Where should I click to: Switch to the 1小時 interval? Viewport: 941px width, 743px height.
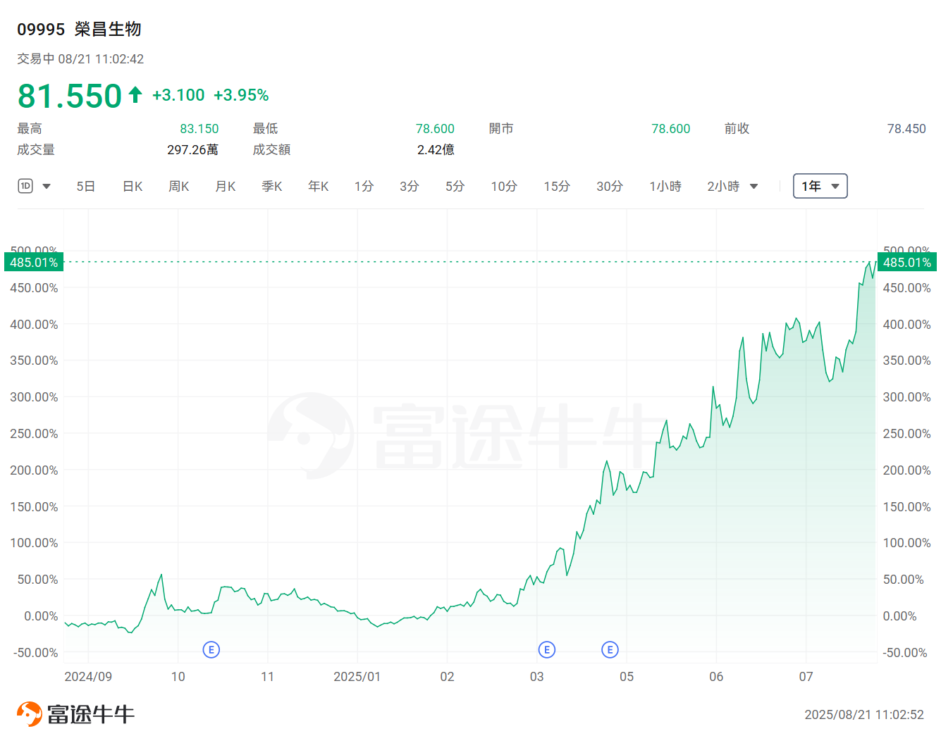(665, 186)
